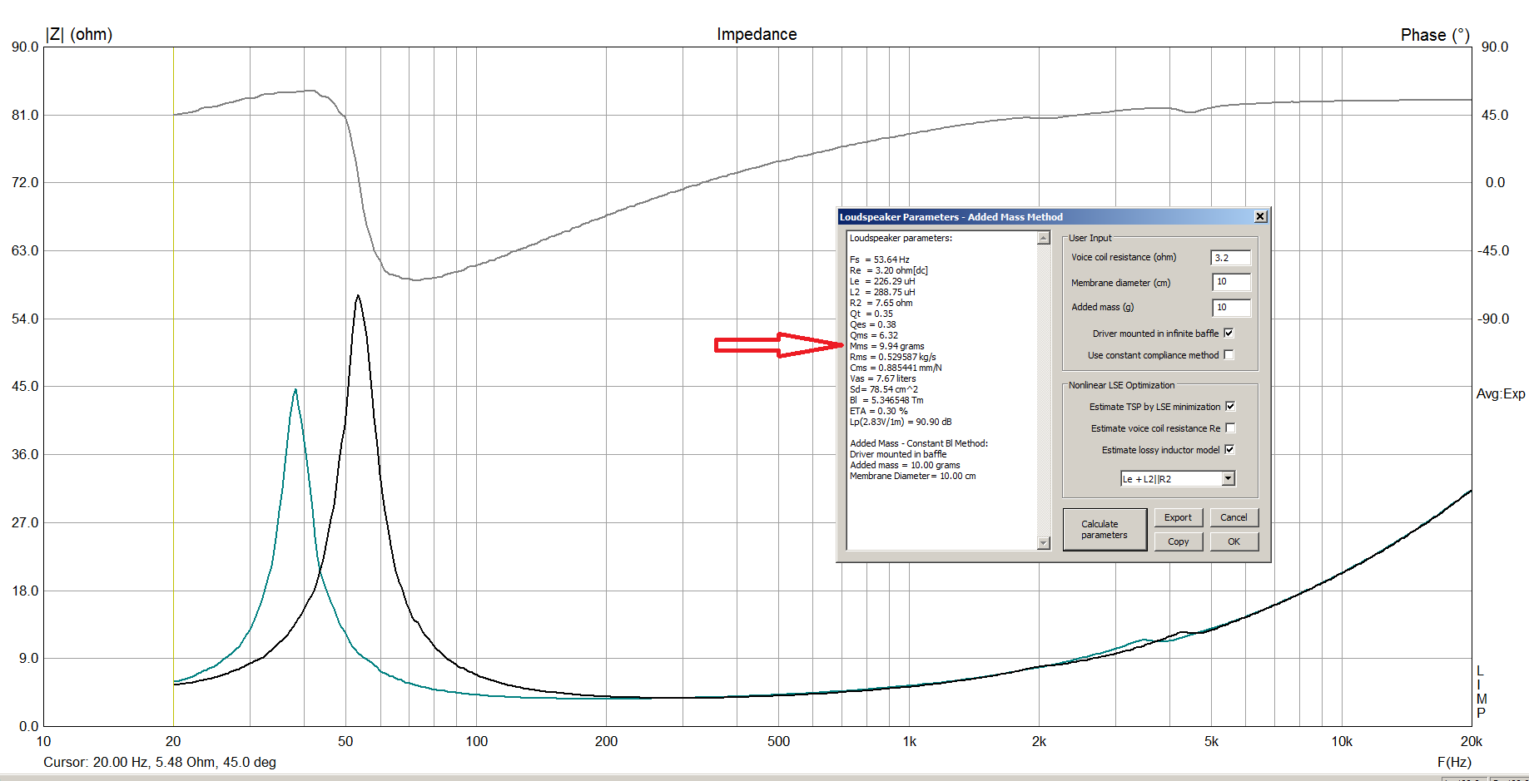Click the '1k' frequency axis tick label
Viewport: 1529px width, 781px height.
click(x=909, y=741)
